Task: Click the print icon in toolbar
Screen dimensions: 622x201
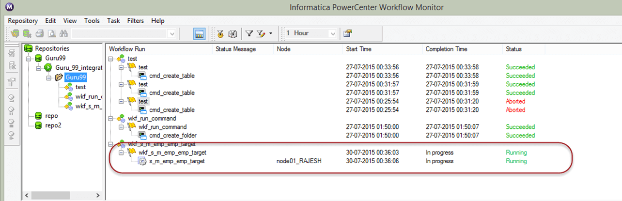Action: click(x=39, y=33)
